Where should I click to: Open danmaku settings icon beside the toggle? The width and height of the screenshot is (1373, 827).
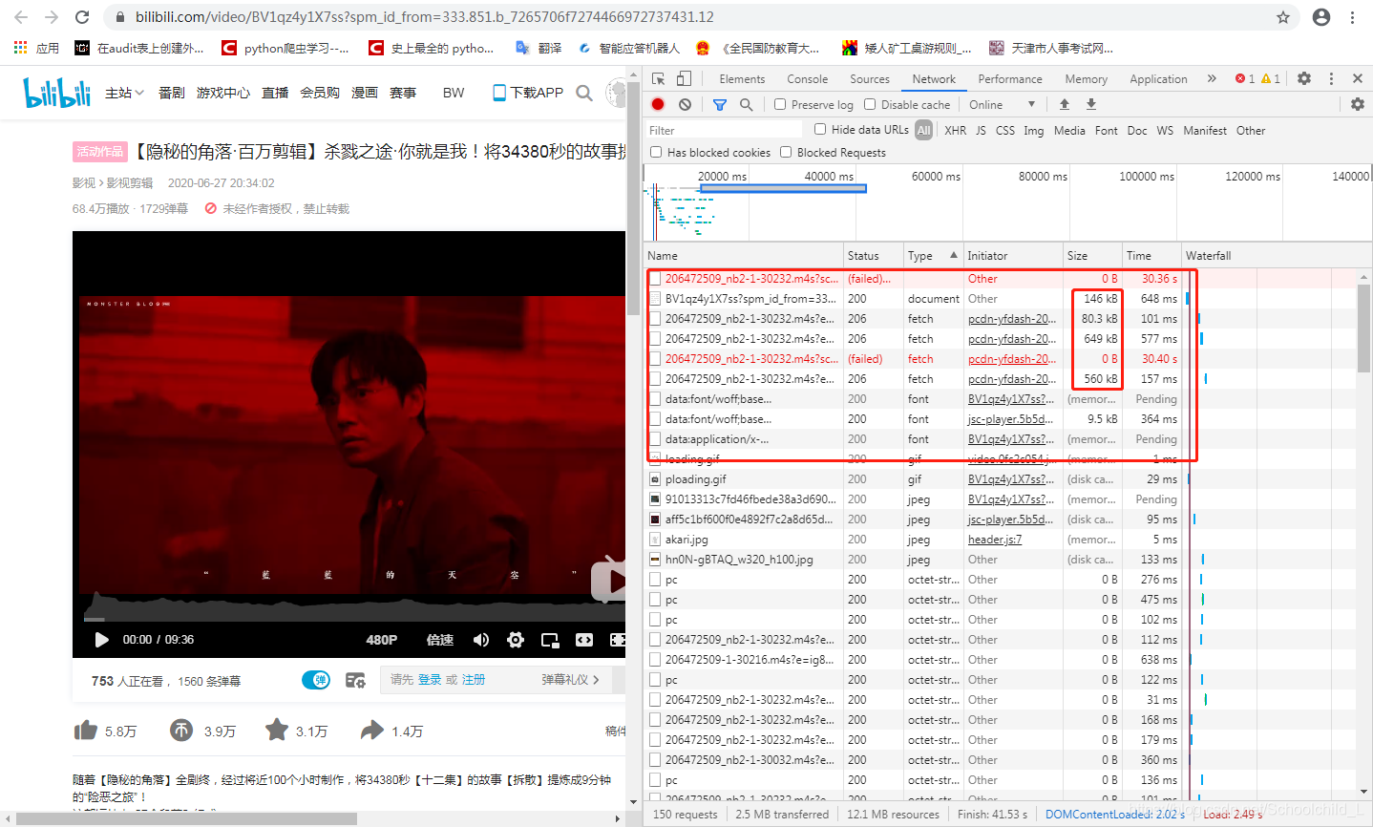pyautogui.click(x=355, y=680)
